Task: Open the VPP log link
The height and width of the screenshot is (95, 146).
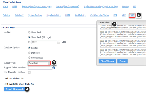Action: 124,15
